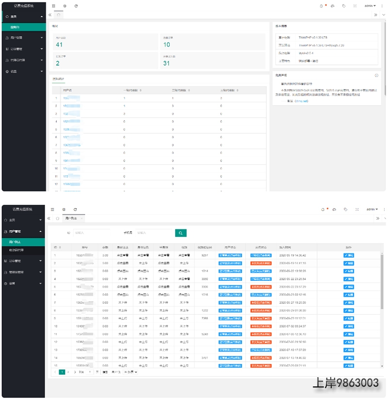Image resolution: width=388 pixels, height=399 pixels.
Task: Open the rows-per-page dropdown in the pagination bar
Action: click(x=130, y=371)
